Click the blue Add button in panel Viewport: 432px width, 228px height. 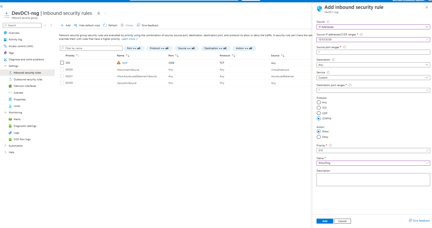coord(325,221)
